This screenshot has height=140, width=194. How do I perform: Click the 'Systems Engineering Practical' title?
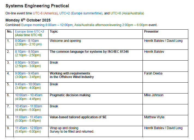coord(37,6)
